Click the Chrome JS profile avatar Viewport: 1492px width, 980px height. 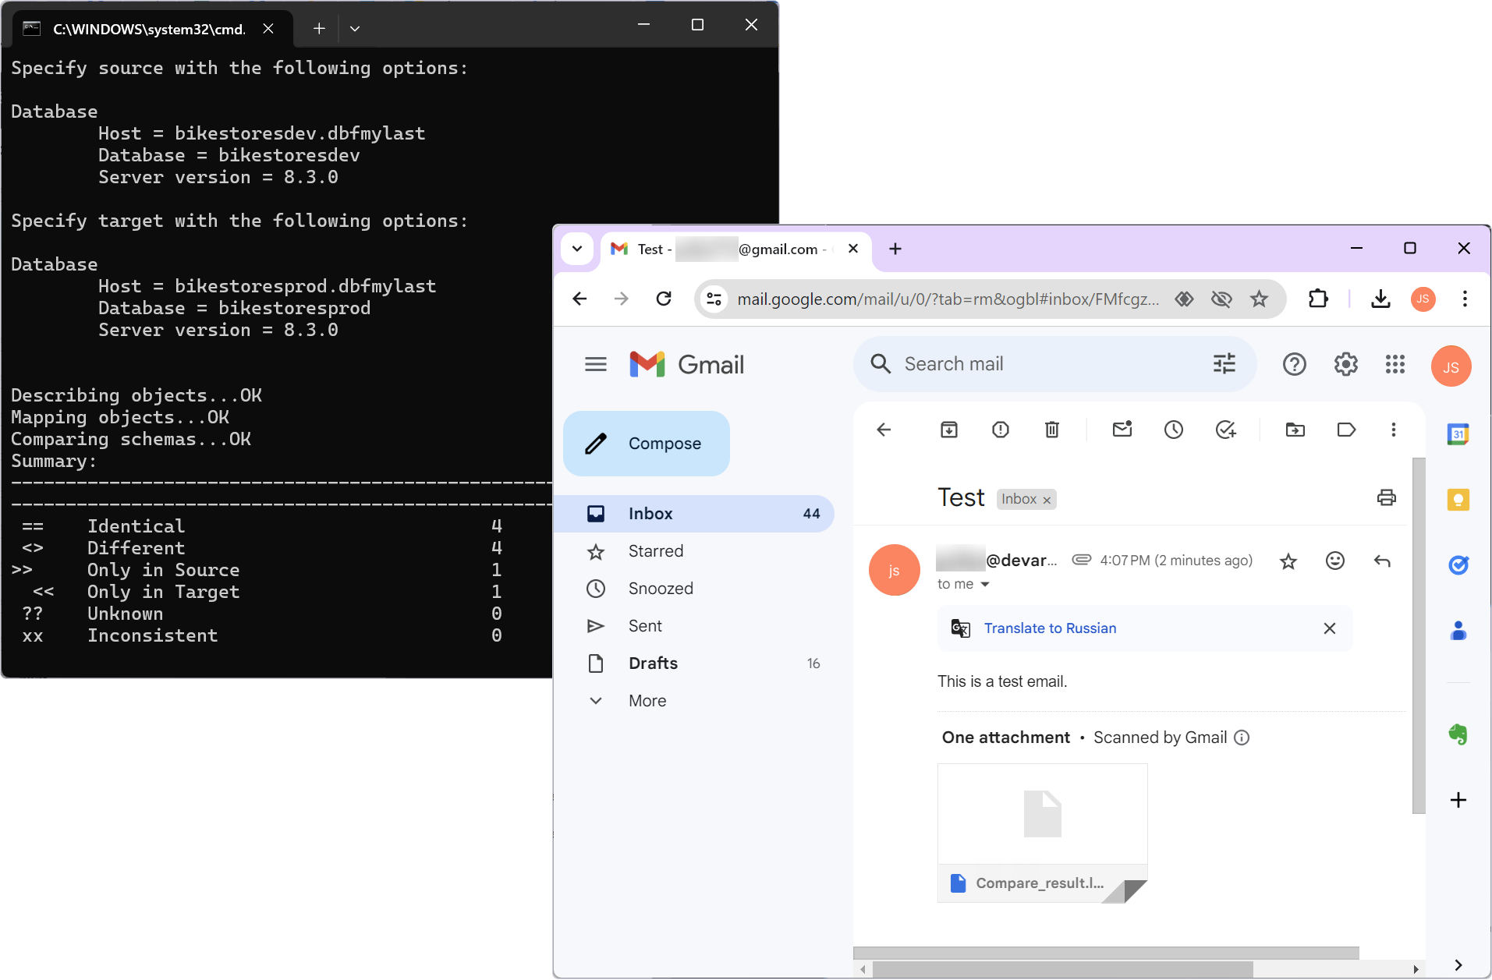pyautogui.click(x=1423, y=299)
